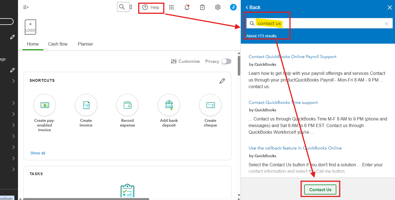Open the clipboard tasks icon
Viewport: 395px width, 200px height.
tap(202, 7)
